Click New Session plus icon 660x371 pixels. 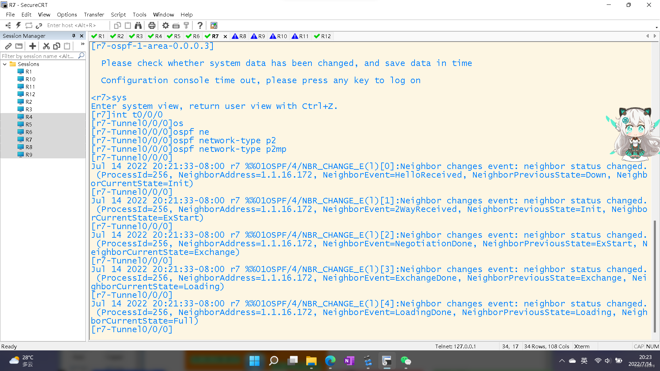tap(33, 46)
